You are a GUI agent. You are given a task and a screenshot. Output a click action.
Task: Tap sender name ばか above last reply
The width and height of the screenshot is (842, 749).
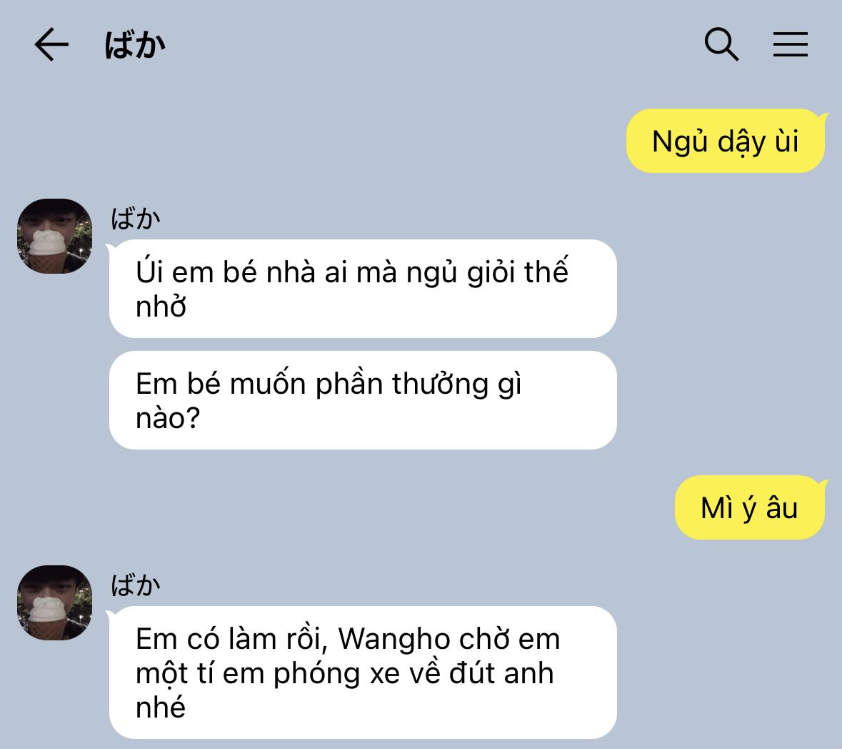coord(135,585)
